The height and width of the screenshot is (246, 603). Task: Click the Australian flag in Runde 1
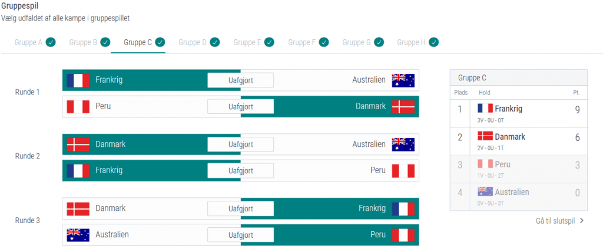pyautogui.click(x=403, y=80)
